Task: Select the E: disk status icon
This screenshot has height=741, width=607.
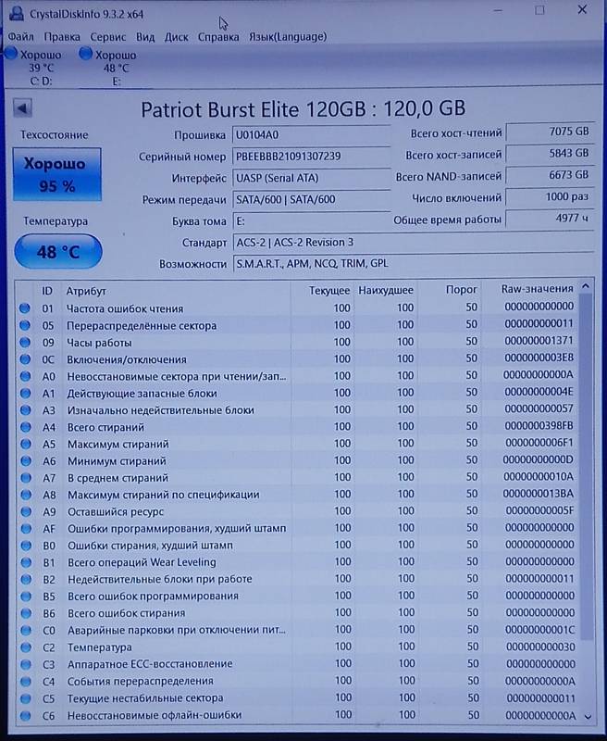Action: coord(86,55)
